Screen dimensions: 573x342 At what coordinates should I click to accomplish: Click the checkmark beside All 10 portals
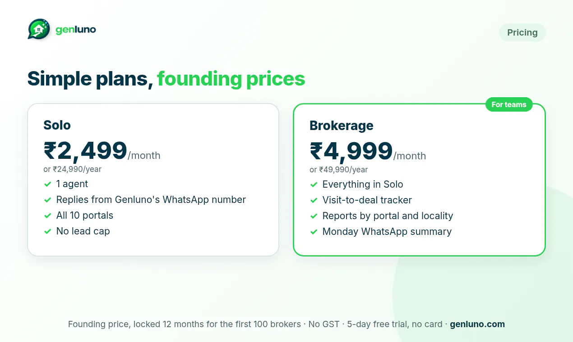pyautogui.click(x=47, y=216)
